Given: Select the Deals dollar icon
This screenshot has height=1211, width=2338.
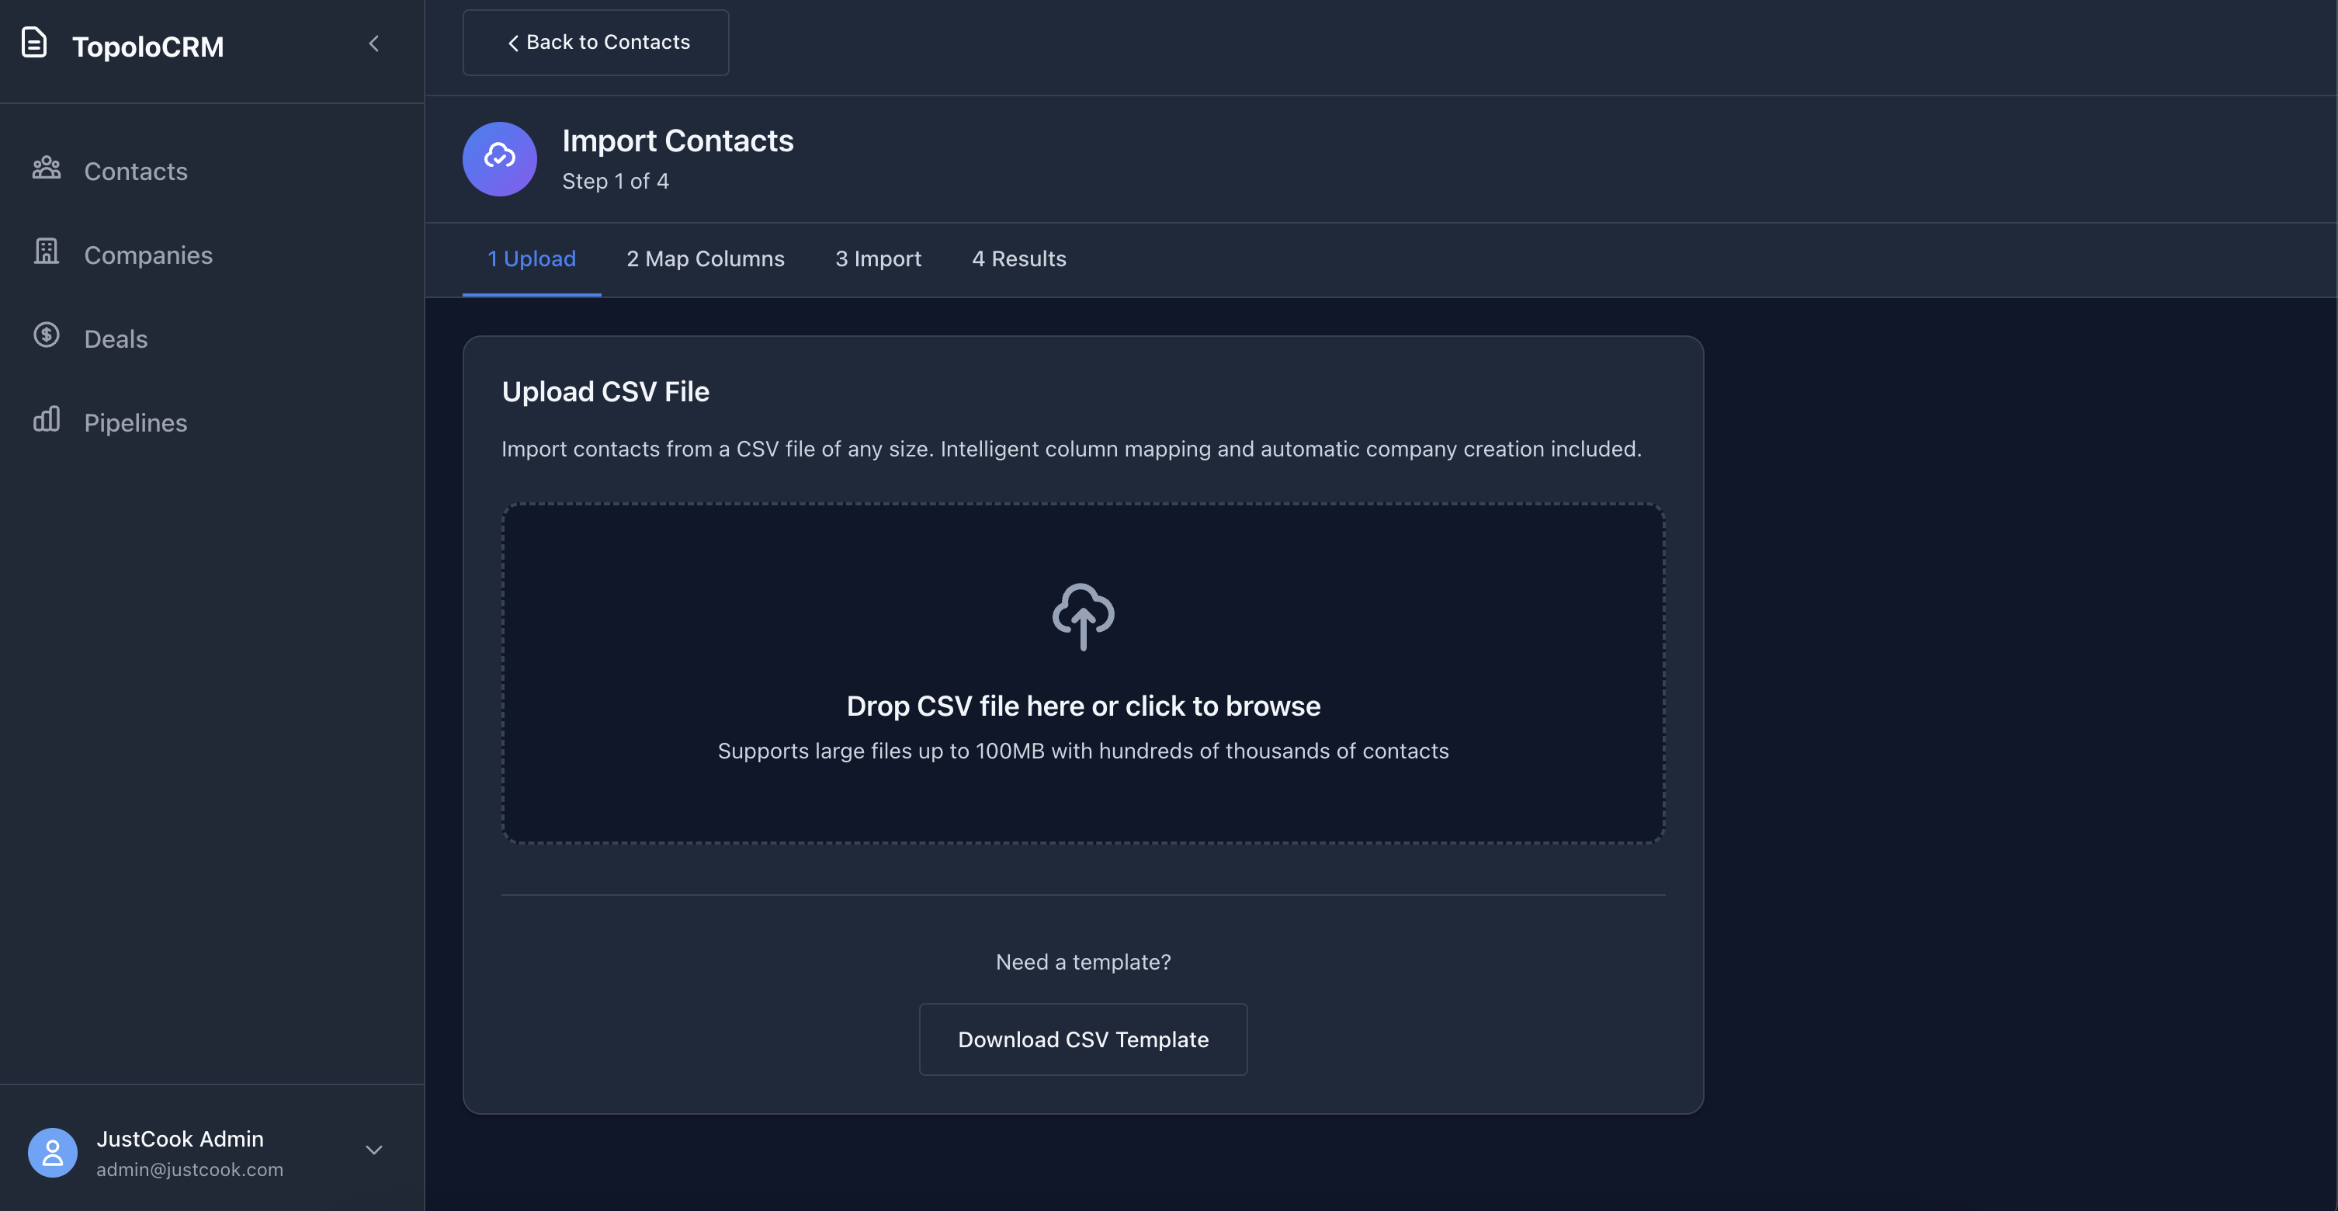Looking at the screenshot, I should (47, 336).
